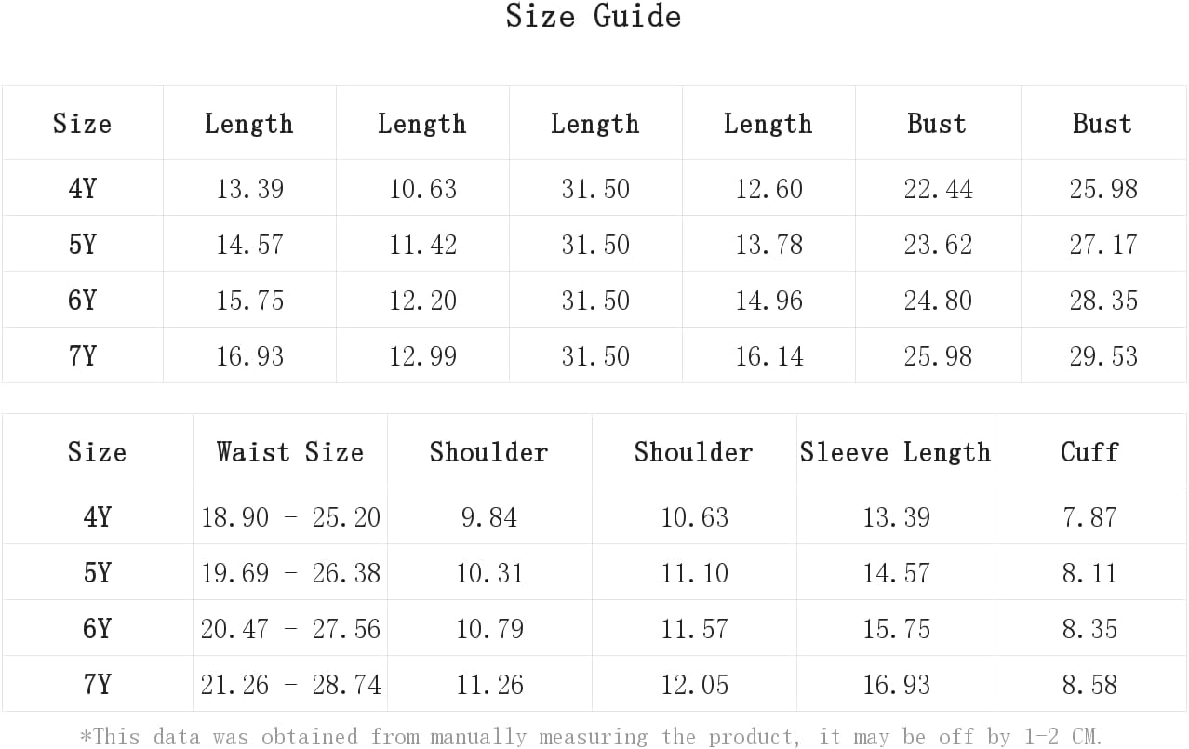Click the 18.90 - 25.20 waist cell

[x=290, y=517]
